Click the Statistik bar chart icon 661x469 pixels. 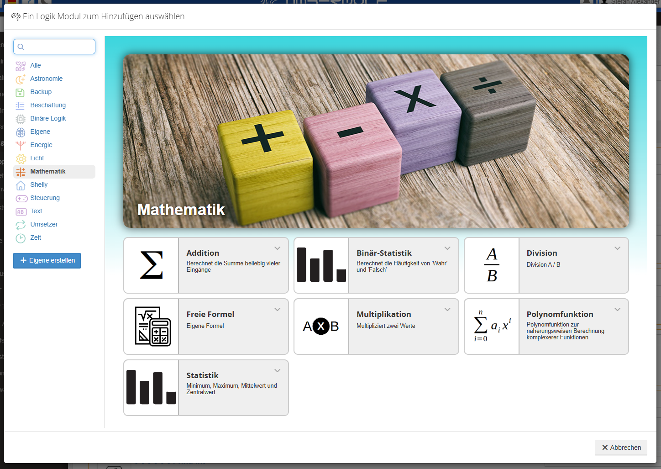151,387
